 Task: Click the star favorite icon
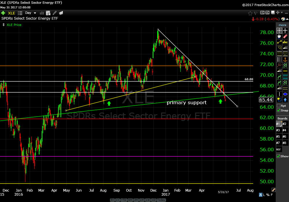point(250,13)
